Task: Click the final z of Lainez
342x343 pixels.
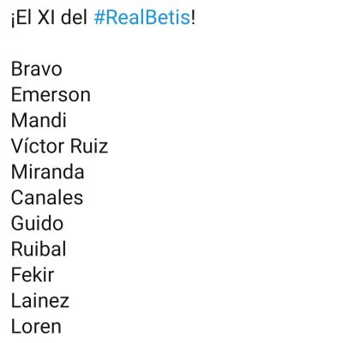Action: tap(64, 303)
